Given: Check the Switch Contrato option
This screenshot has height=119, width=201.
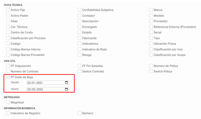Looking at the screenshot, I should coord(79,71).
